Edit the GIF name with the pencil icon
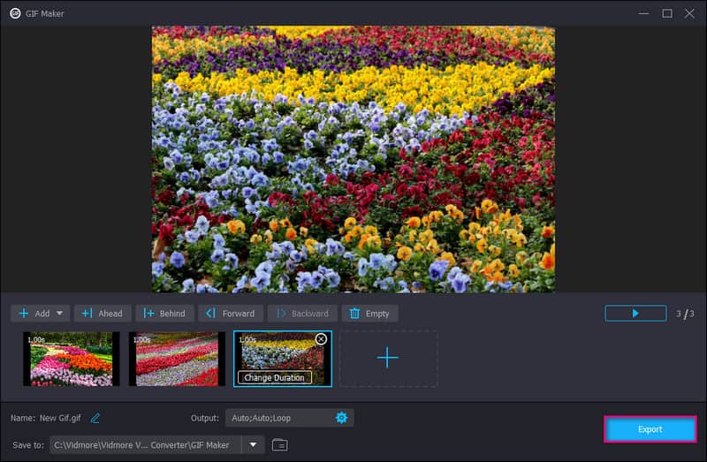Screen dimensions: 707x462 pos(95,418)
